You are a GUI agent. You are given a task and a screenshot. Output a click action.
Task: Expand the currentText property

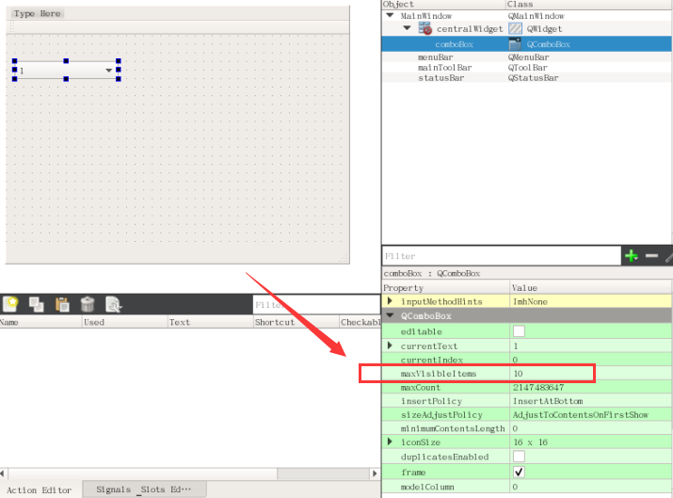tap(390, 345)
